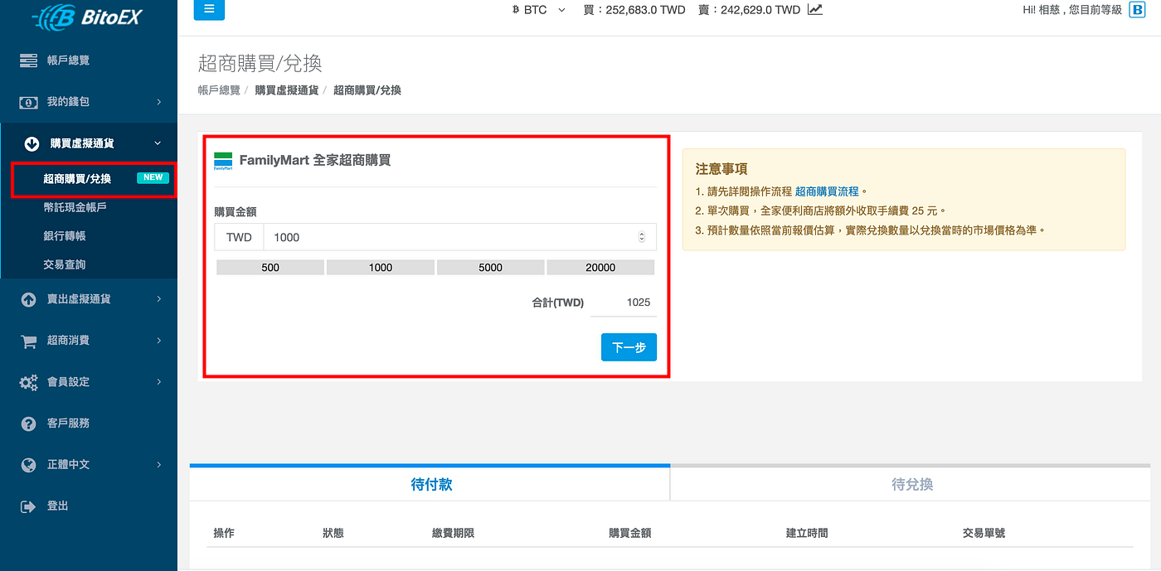Click the 操作 column header

point(224,533)
